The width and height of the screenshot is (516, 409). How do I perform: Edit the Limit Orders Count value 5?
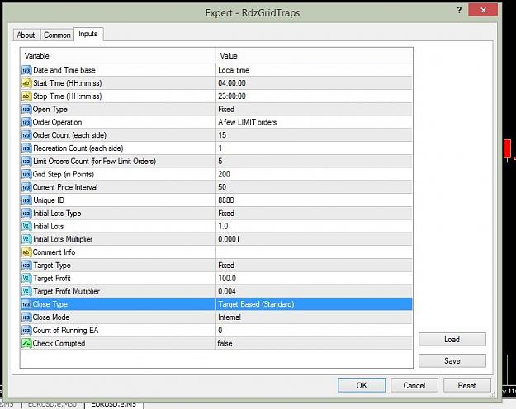click(314, 161)
